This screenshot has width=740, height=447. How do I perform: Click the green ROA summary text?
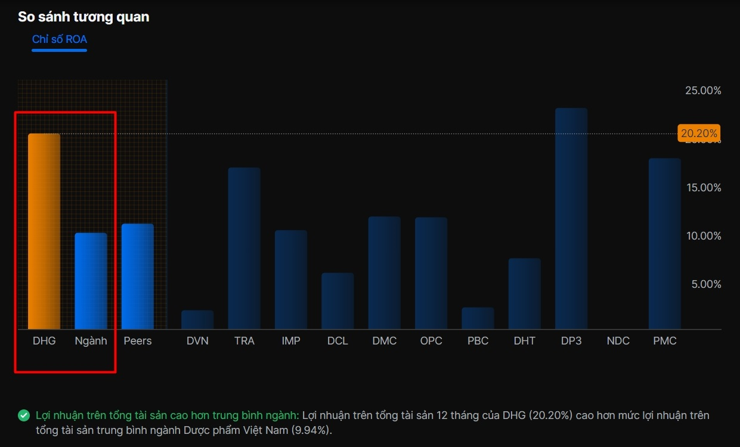pos(168,415)
